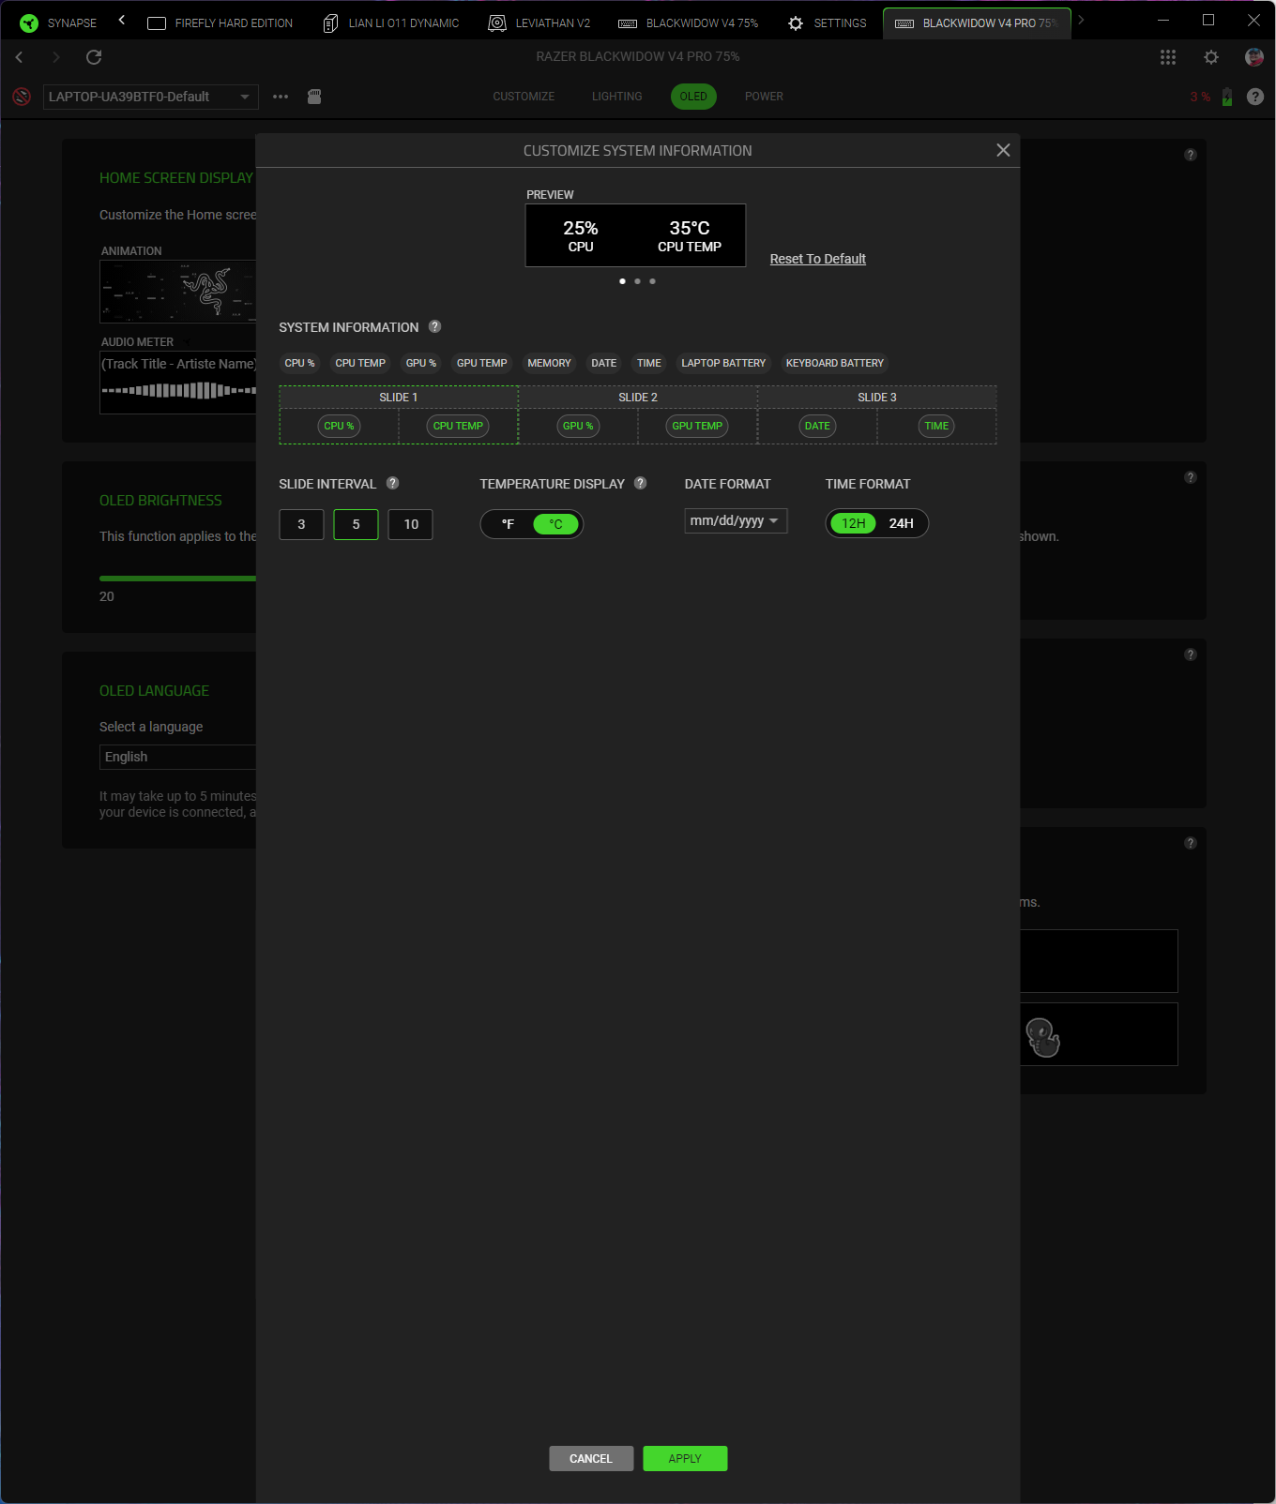Set slide interval to 5 seconds

[356, 524]
